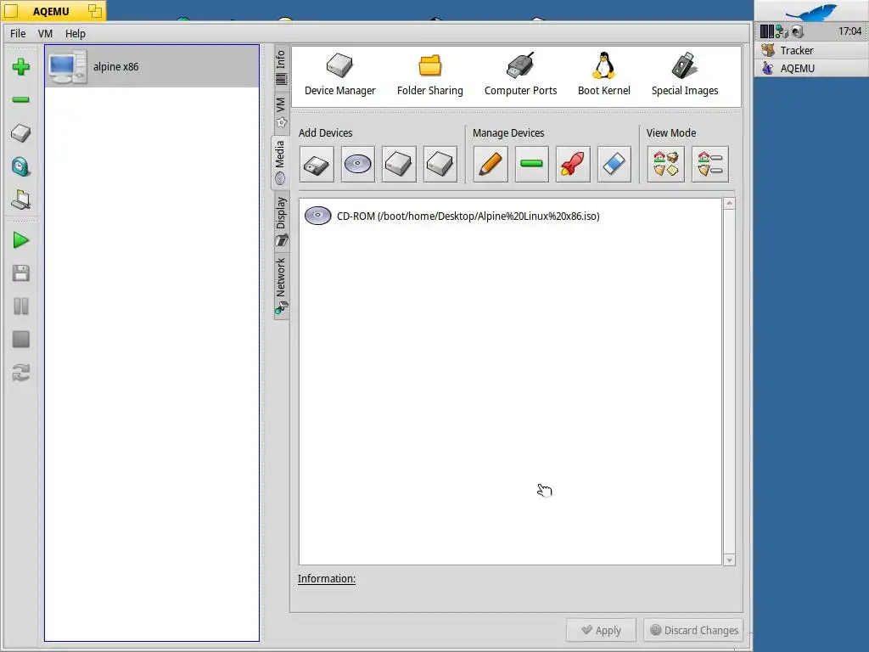Open Tracker in the Deskbar

[811, 50]
